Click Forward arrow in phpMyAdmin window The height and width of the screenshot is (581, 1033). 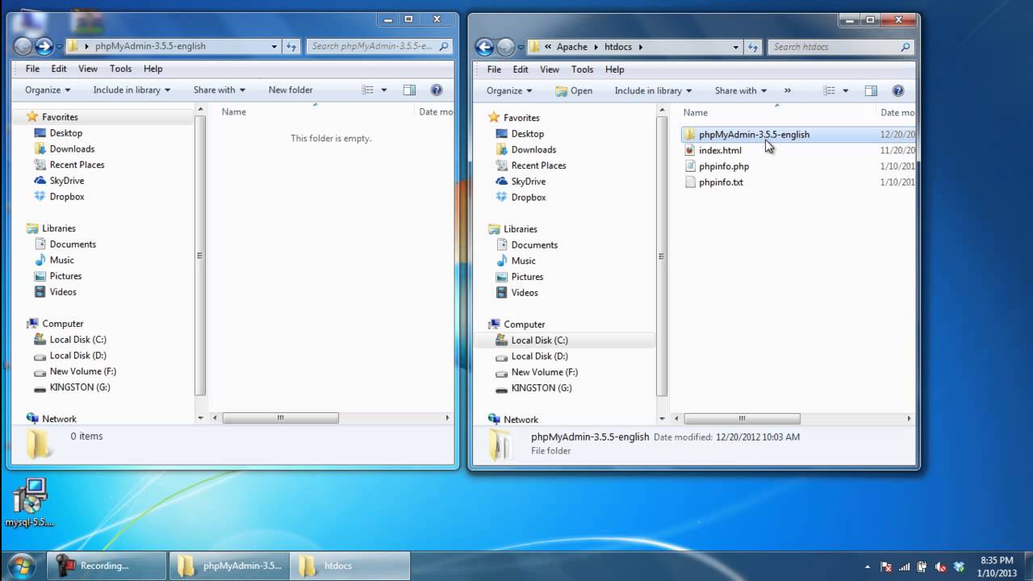point(44,46)
